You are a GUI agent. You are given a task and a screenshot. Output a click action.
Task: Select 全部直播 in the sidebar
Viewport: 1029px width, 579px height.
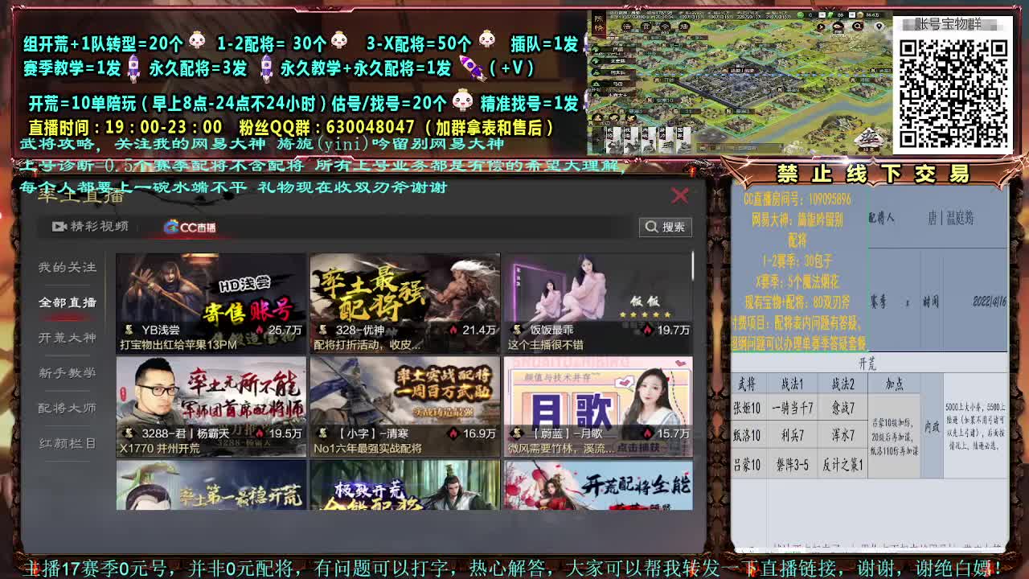68,302
